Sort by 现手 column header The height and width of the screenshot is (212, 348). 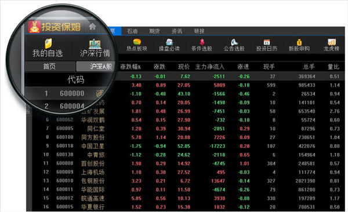(x=269, y=67)
